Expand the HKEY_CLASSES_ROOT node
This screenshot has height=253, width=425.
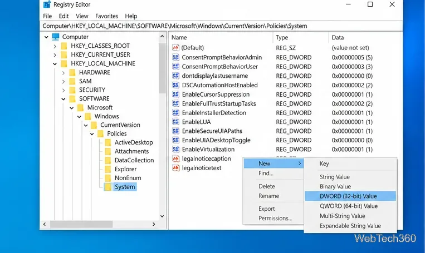click(x=55, y=46)
